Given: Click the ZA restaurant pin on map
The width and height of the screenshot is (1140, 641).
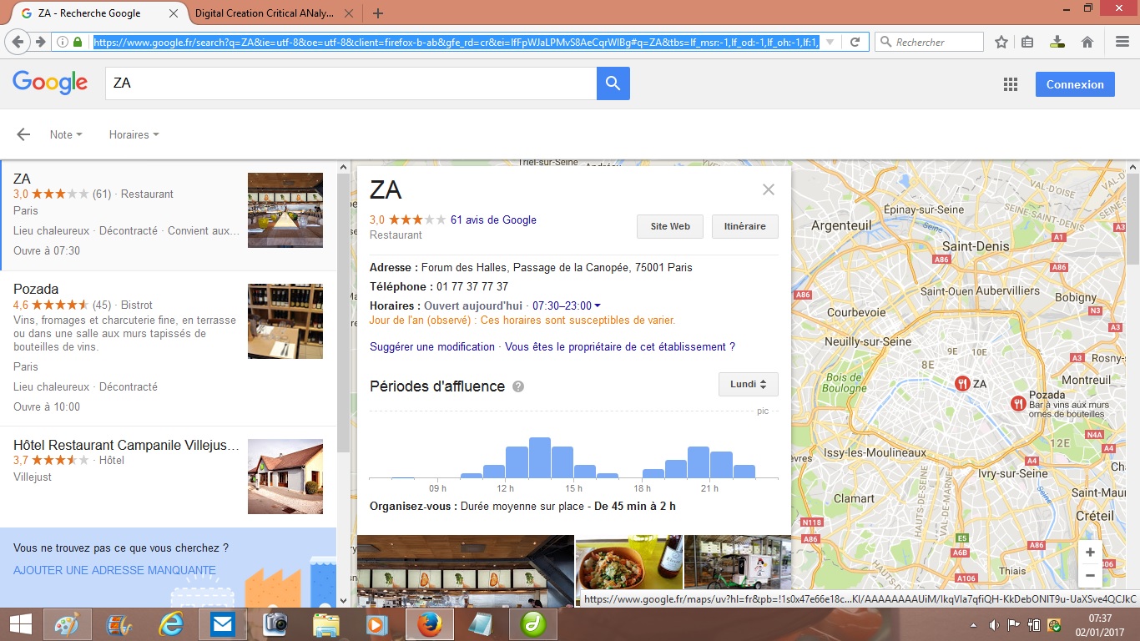Looking at the screenshot, I should 962,383.
